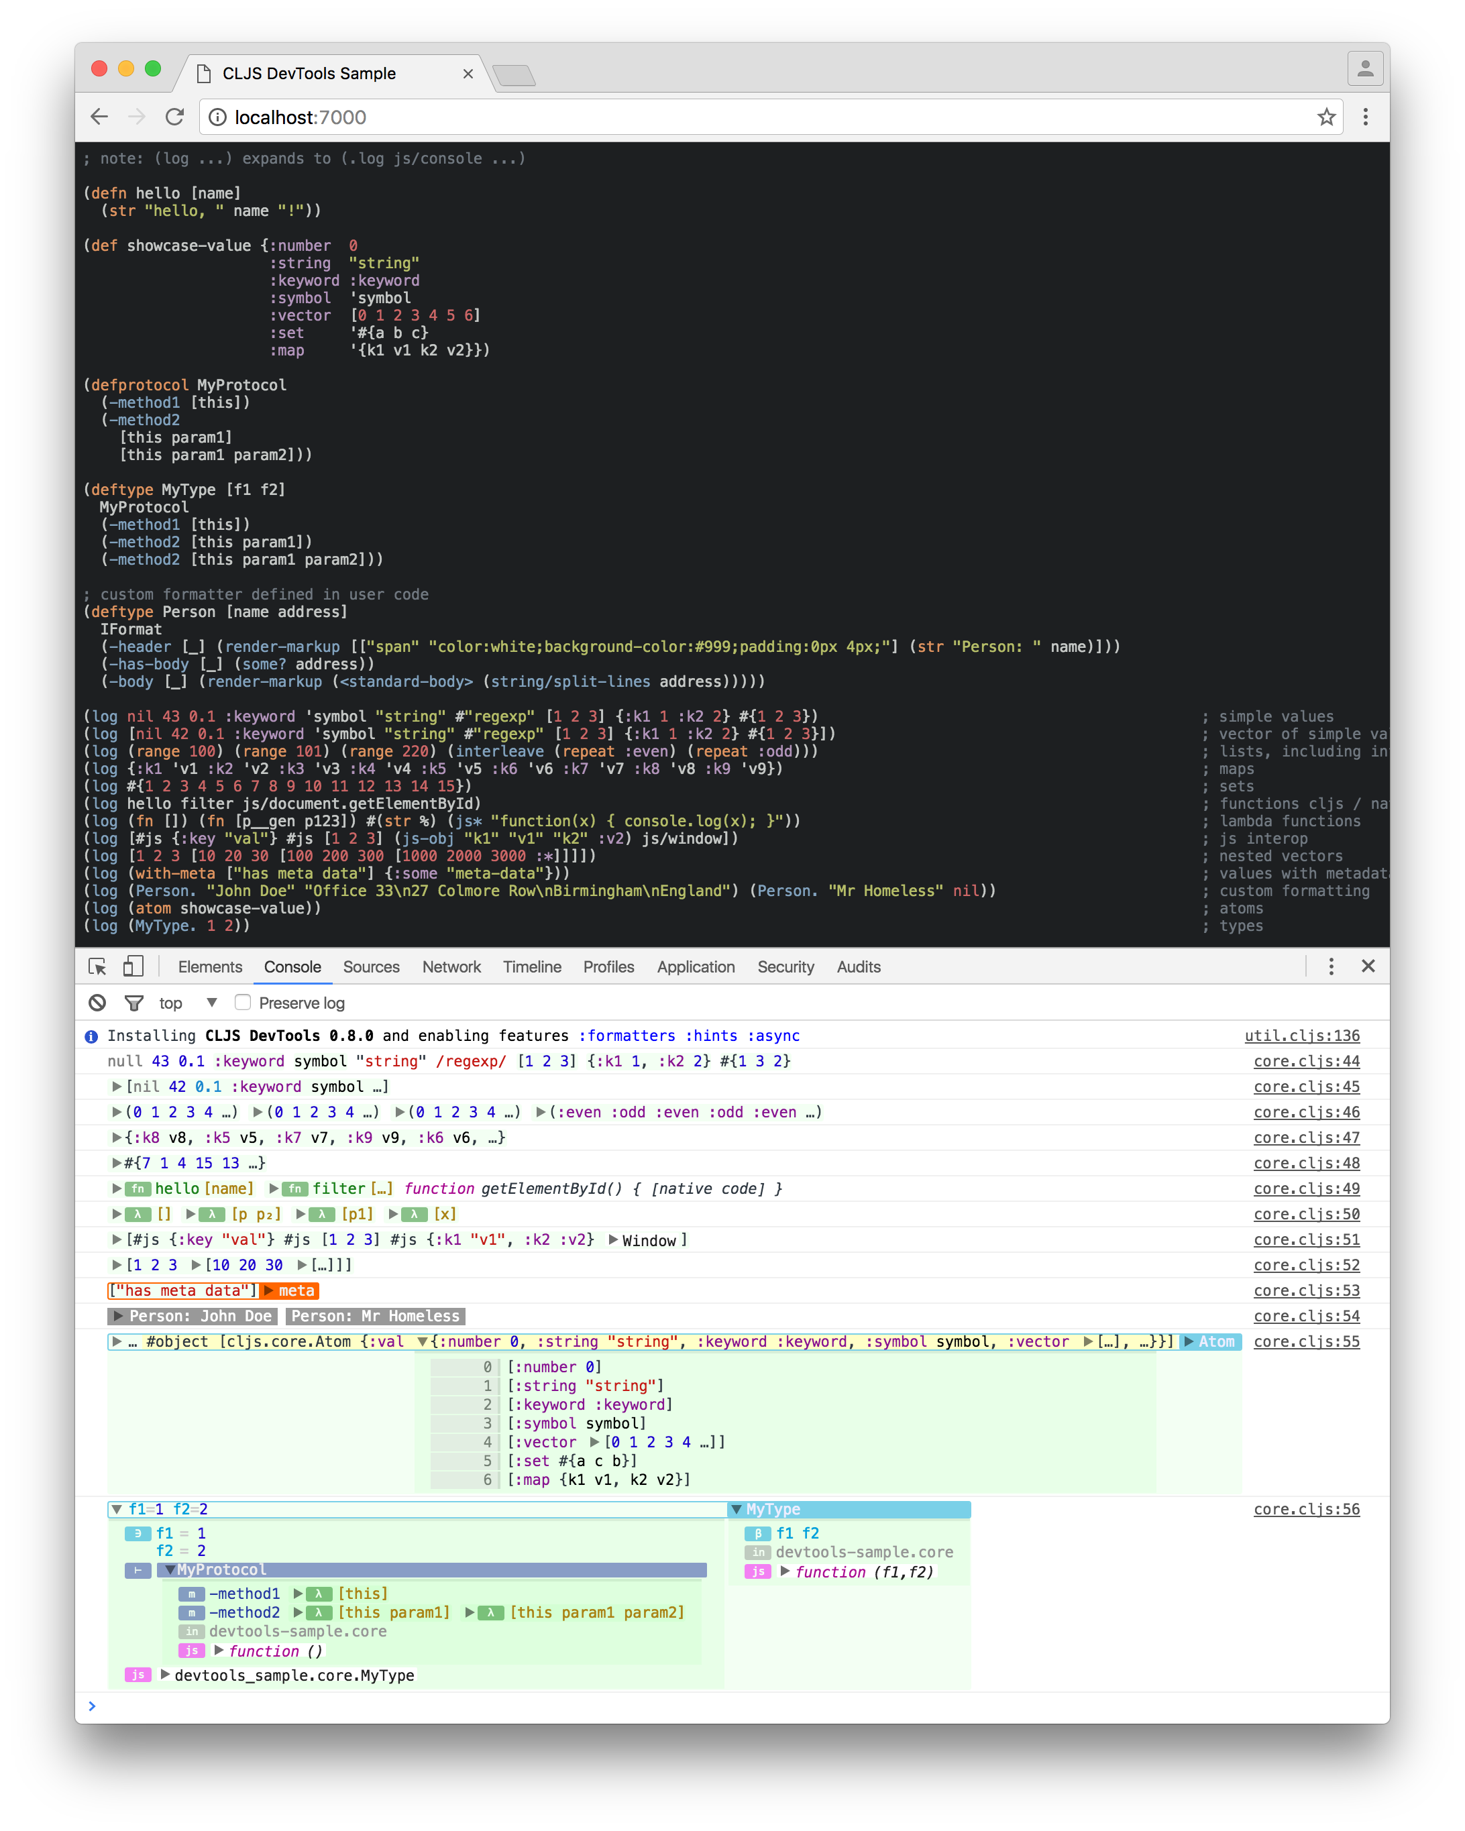This screenshot has height=1831, width=1465.
Task: Open the DevTools three-dot options menu
Action: [1331, 966]
